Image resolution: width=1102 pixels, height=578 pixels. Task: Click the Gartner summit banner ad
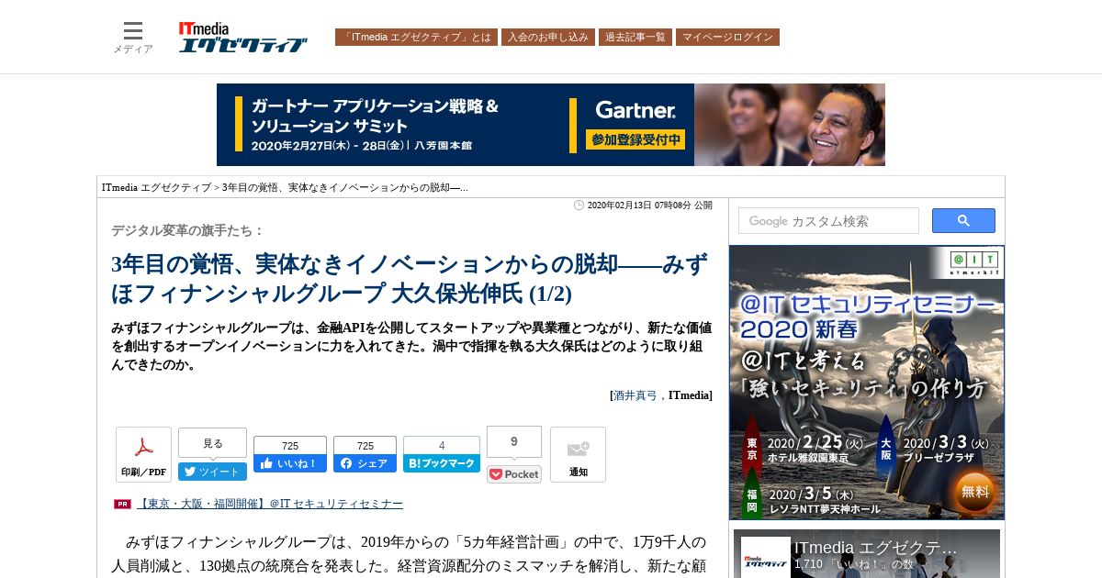point(551,125)
